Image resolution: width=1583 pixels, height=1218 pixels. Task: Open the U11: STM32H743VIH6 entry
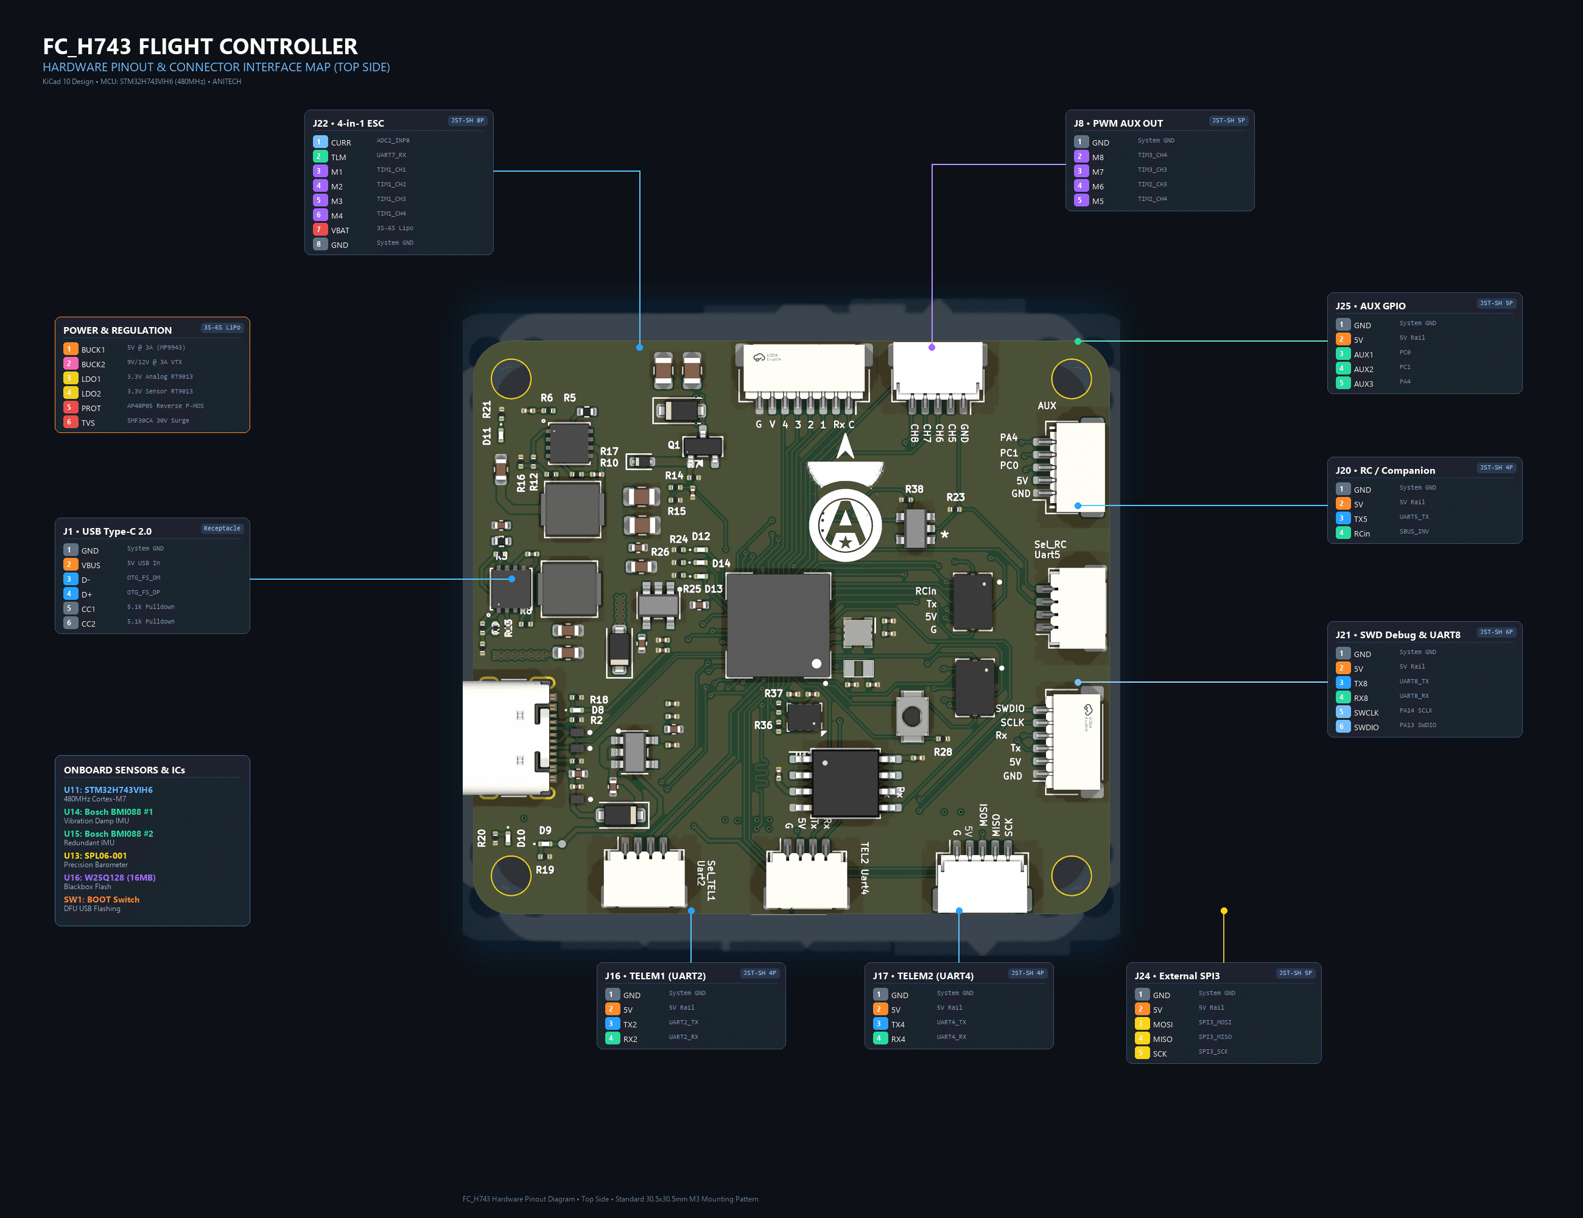click(x=108, y=789)
